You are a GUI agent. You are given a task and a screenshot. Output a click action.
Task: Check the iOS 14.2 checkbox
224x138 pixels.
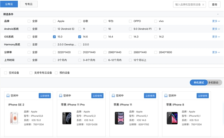tap(156, 37)
